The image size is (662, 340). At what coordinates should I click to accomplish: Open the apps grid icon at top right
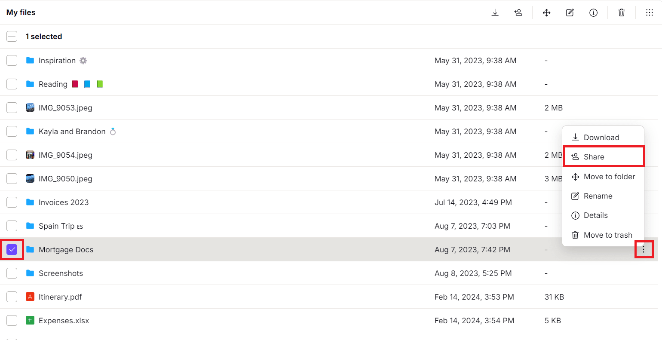(649, 12)
